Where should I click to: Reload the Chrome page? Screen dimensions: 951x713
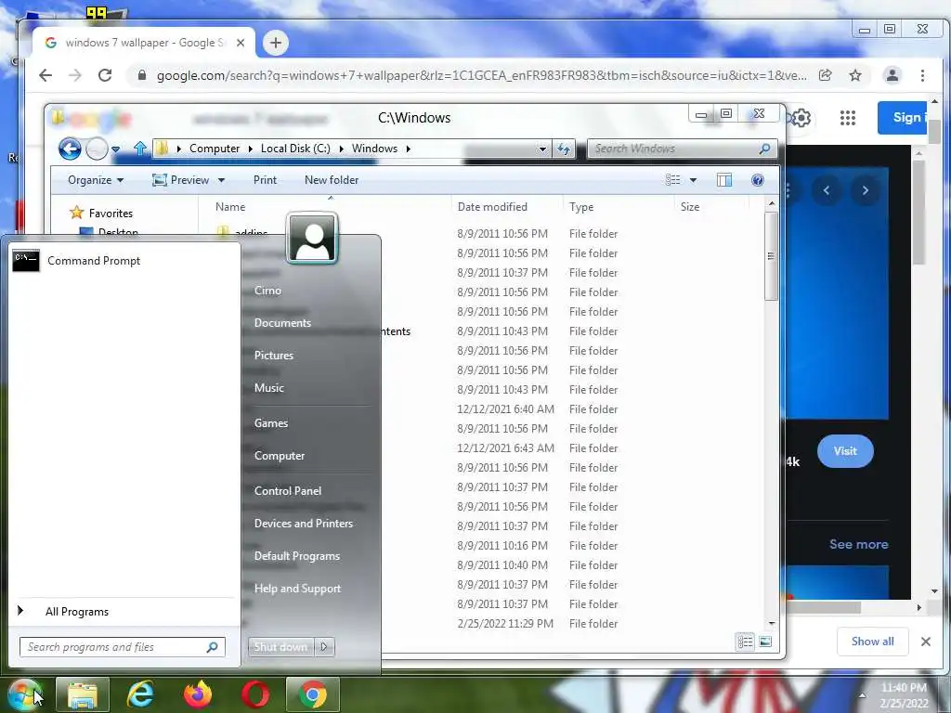pos(105,75)
